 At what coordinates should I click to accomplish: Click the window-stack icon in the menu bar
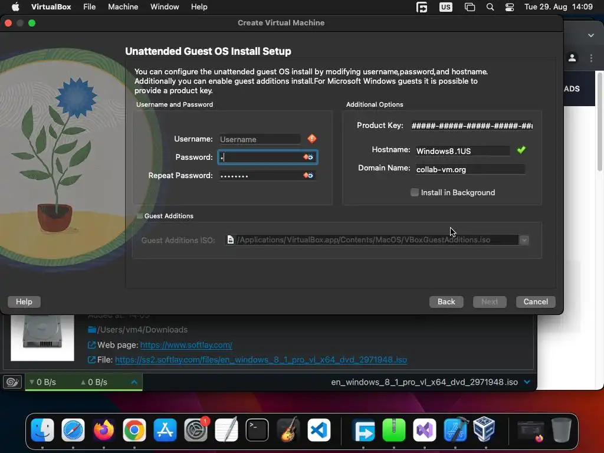tap(470, 7)
